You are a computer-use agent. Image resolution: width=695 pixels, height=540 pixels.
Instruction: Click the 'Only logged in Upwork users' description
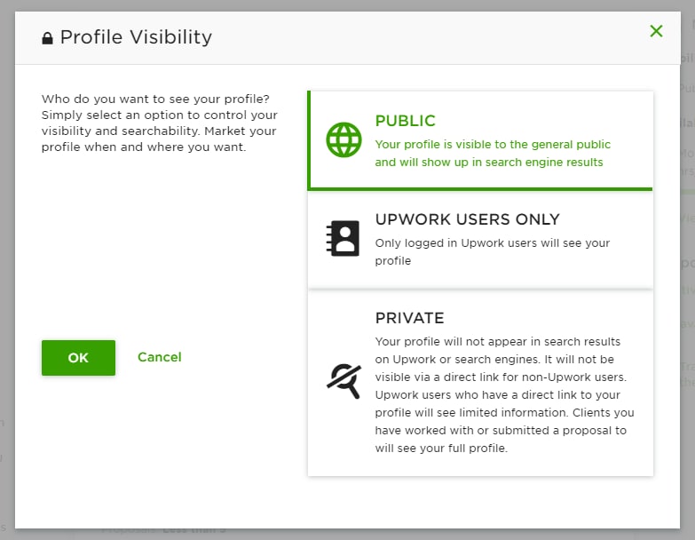(493, 251)
